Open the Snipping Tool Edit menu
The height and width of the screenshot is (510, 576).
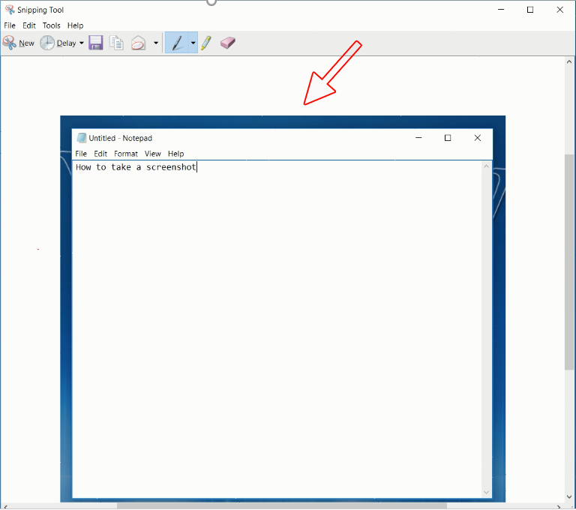pos(29,25)
